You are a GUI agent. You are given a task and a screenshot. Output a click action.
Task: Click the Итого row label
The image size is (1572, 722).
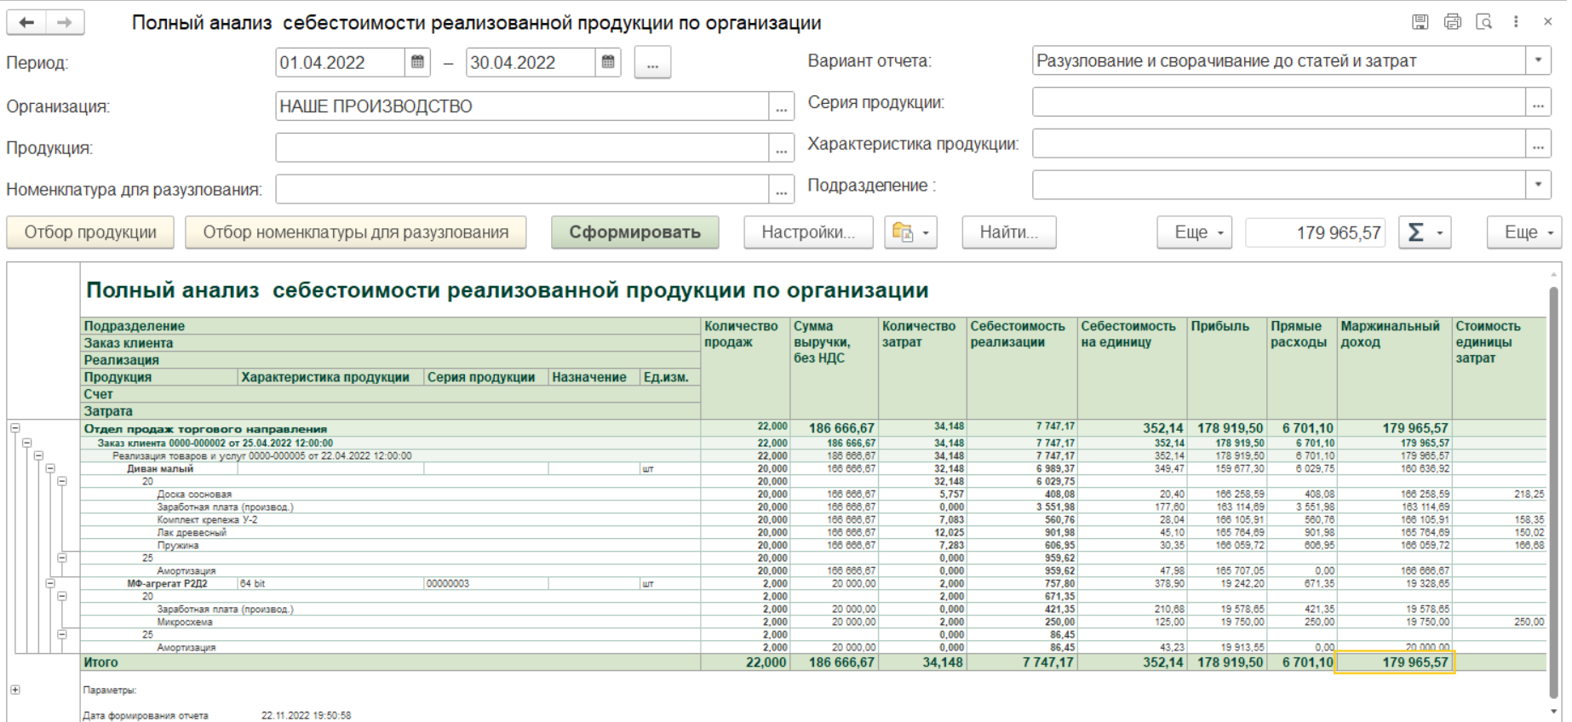(101, 662)
